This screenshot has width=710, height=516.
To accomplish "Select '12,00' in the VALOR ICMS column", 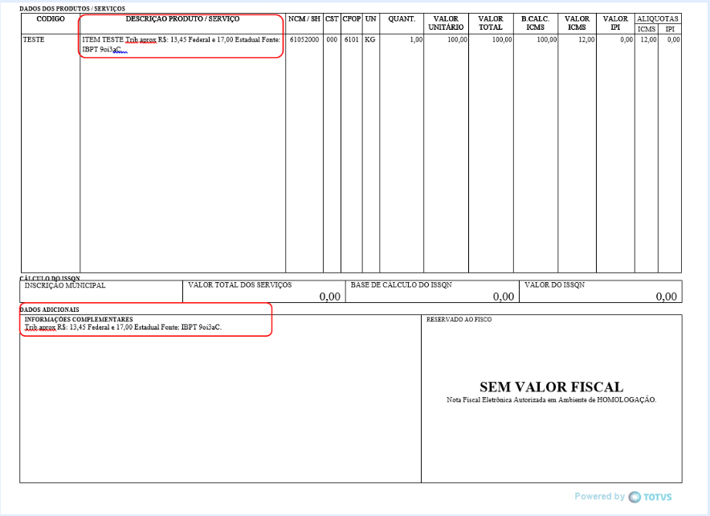I will (x=586, y=40).
